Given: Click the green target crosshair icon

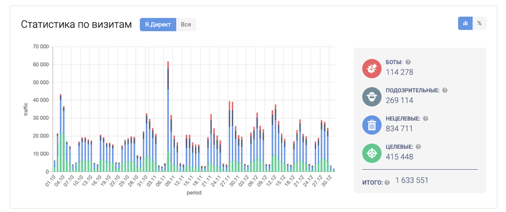Looking at the screenshot, I should click(372, 153).
